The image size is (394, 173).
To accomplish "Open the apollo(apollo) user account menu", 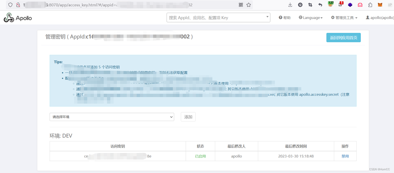I will pos(380,17).
